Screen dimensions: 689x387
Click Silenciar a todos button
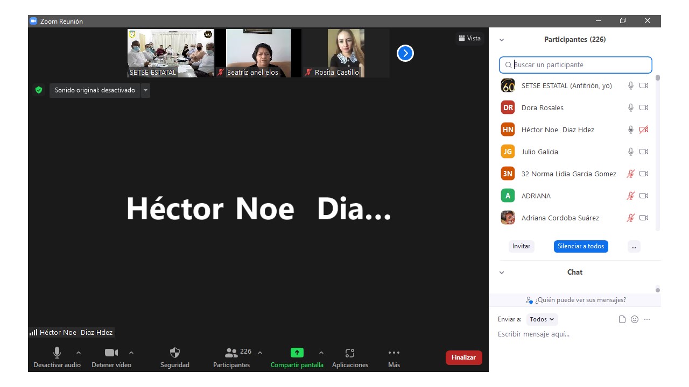click(581, 246)
